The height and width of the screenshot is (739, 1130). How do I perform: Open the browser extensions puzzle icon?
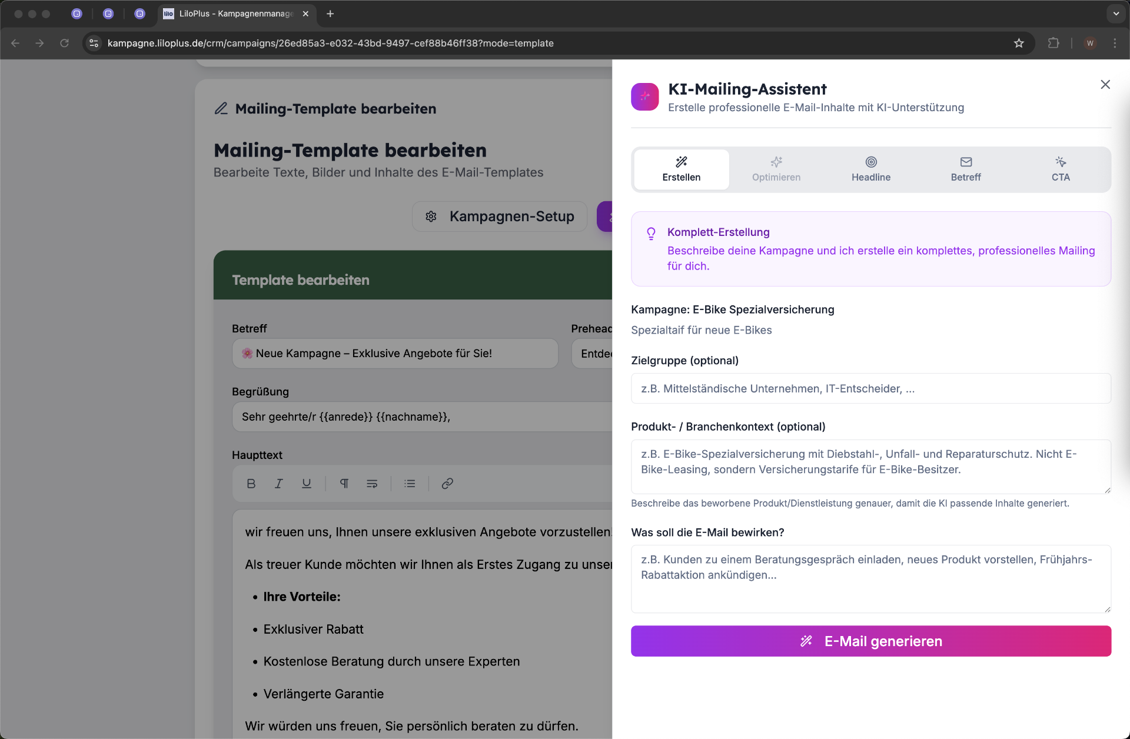1053,43
